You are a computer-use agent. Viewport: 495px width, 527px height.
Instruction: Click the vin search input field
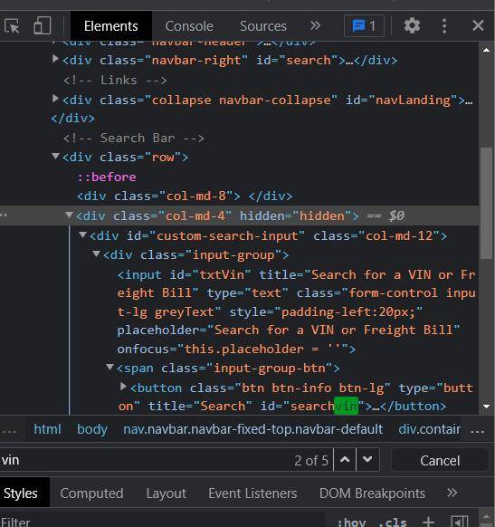tap(145, 460)
